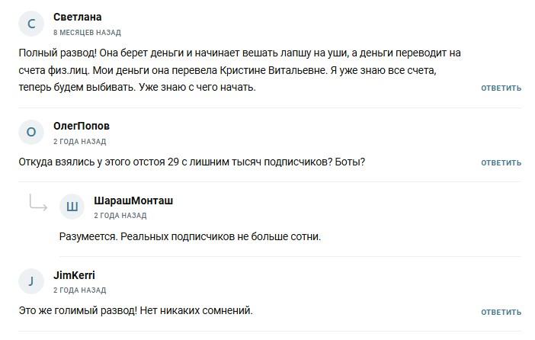This screenshot has width=535, height=340.
Task: Open ОлегПопов's profile name link
Action: click(x=81, y=126)
